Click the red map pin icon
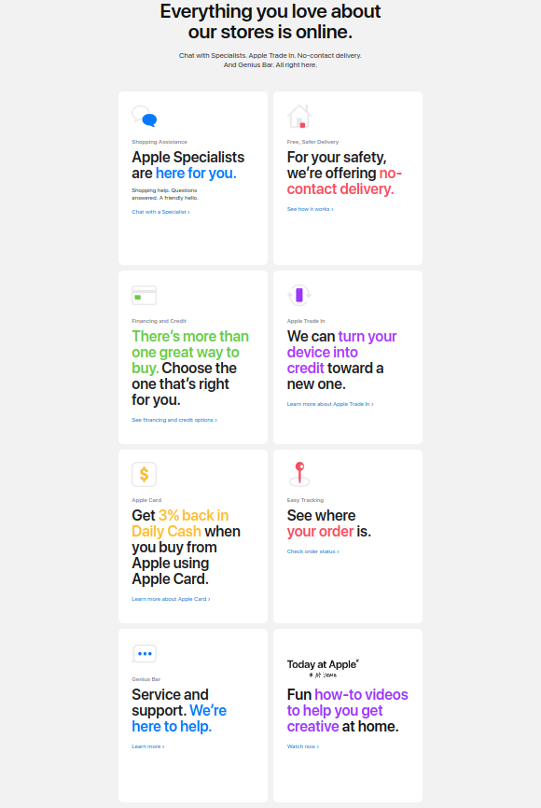The image size is (541, 808). pos(299,474)
